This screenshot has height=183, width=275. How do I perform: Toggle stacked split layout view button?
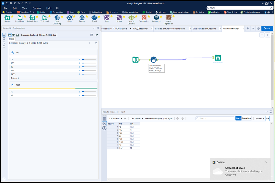point(17,35)
